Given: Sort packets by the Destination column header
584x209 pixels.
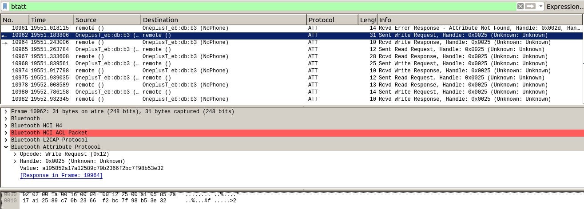Looking at the screenshot, I should pyautogui.click(x=224, y=20).
